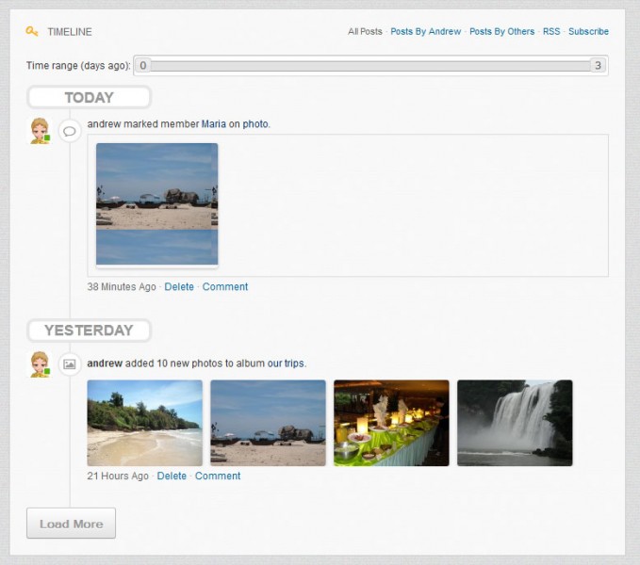Open Maria's profile link
The width and height of the screenshot is (640, 565).
213,124
